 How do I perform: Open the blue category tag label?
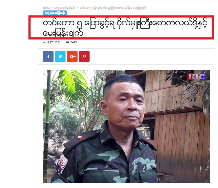click(55, 13)
